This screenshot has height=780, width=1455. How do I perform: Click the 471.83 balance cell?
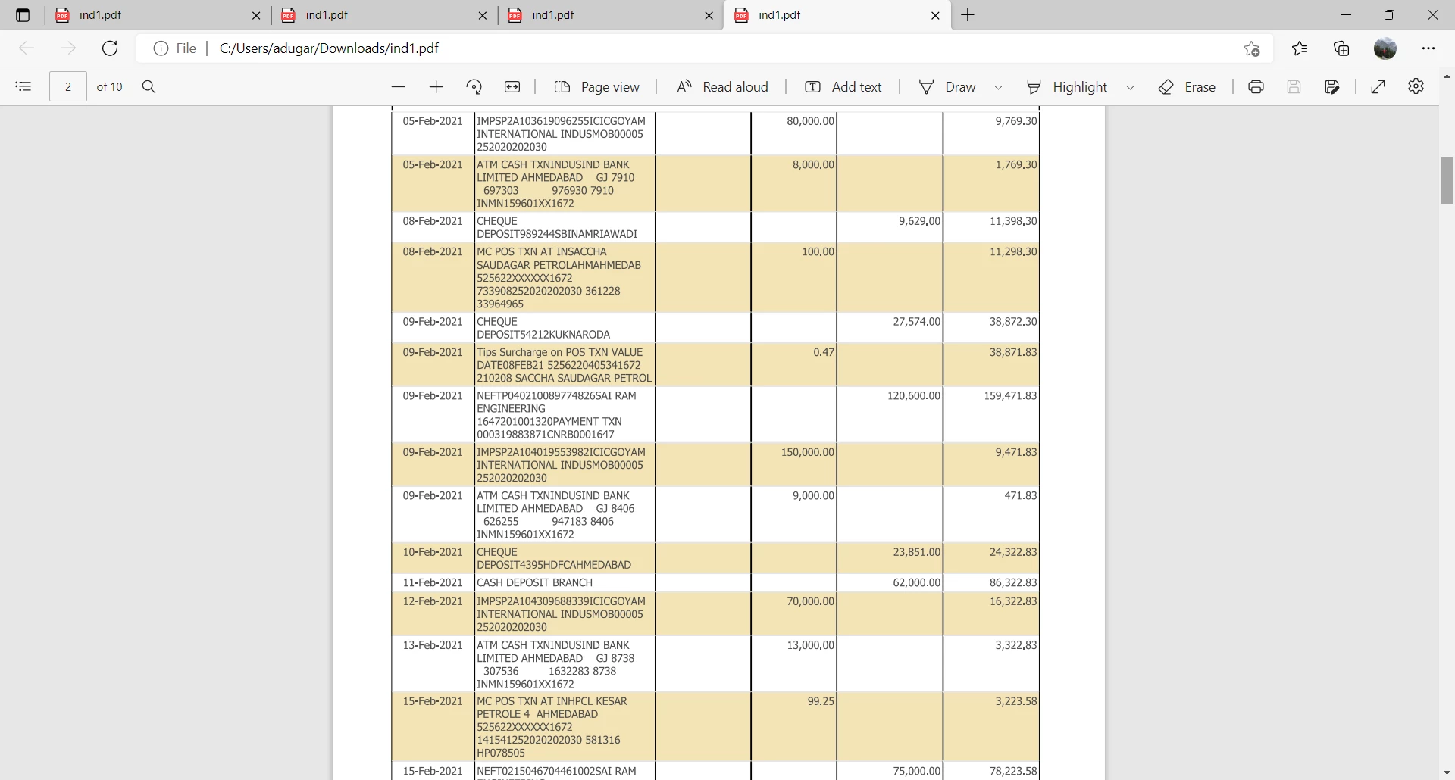[x=1021, y=496]
